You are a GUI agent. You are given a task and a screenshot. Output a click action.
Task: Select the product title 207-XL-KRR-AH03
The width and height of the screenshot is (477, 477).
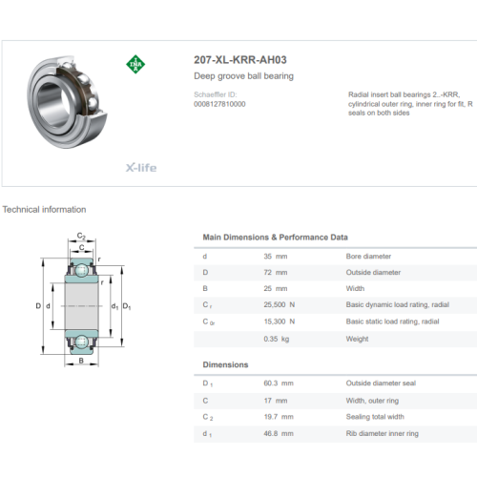click(240, 60)
